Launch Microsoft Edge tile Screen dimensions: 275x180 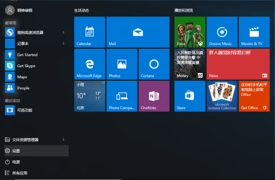point(90,64)
